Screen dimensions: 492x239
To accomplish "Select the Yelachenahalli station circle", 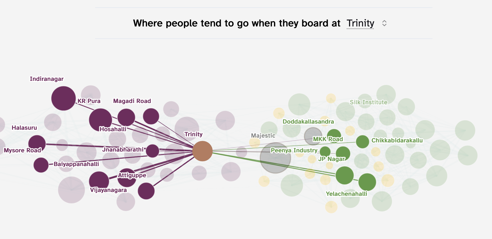I will (x=367, y=182).
